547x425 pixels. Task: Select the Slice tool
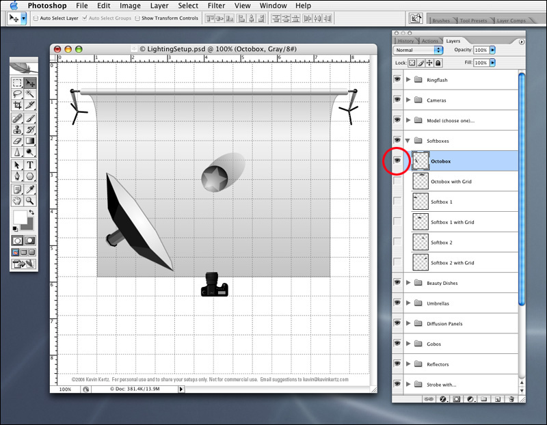pos(30,105)
